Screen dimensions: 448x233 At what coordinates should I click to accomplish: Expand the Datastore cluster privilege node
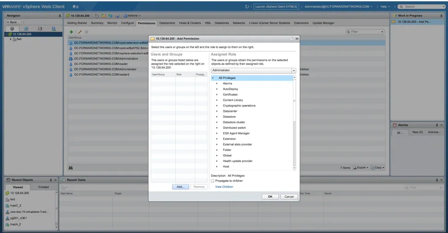(x=217, y=122)
